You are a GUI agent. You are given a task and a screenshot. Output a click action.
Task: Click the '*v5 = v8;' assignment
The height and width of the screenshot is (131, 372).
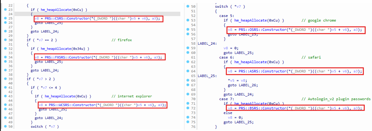(237, 80)
